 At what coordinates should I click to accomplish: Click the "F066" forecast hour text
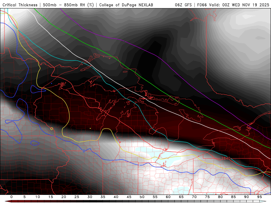[x=202, y=5]
